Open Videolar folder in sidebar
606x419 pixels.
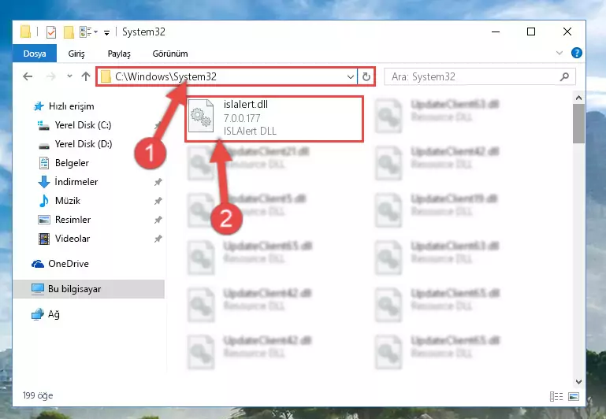[x=72, y=239]
